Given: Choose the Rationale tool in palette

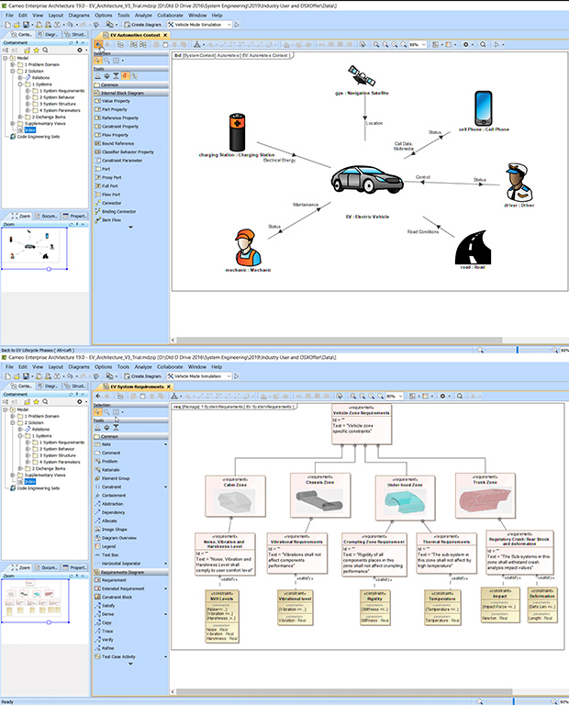Looking at the screenshot, I should [110, 470].
